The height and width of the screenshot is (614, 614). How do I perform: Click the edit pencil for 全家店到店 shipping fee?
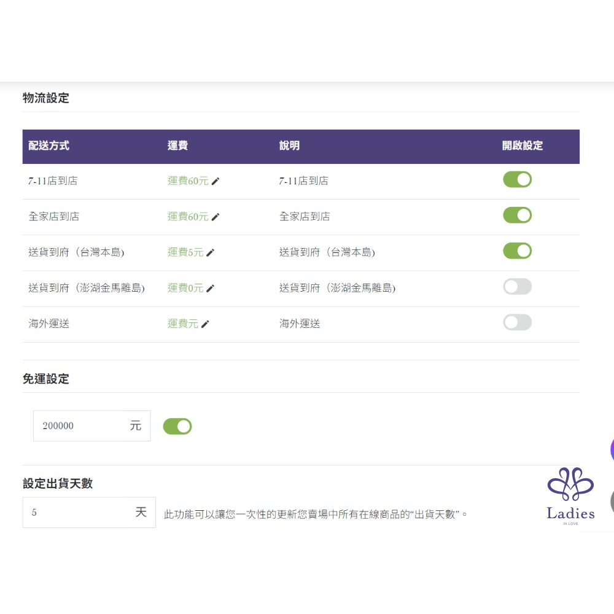216,217
